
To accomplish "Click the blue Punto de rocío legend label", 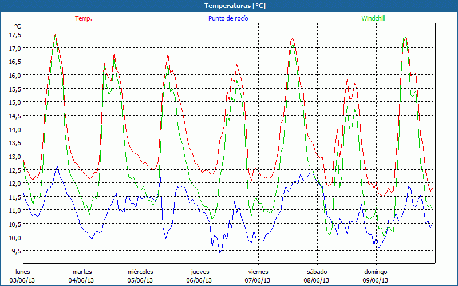I will click(228, 18).
